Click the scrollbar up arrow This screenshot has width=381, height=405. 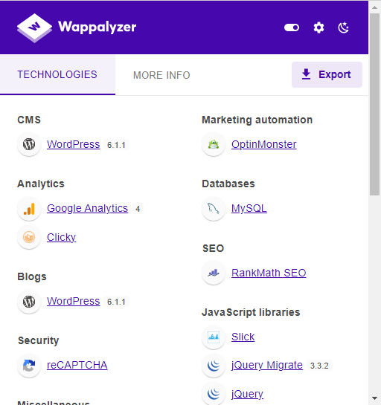click(374, 7)
